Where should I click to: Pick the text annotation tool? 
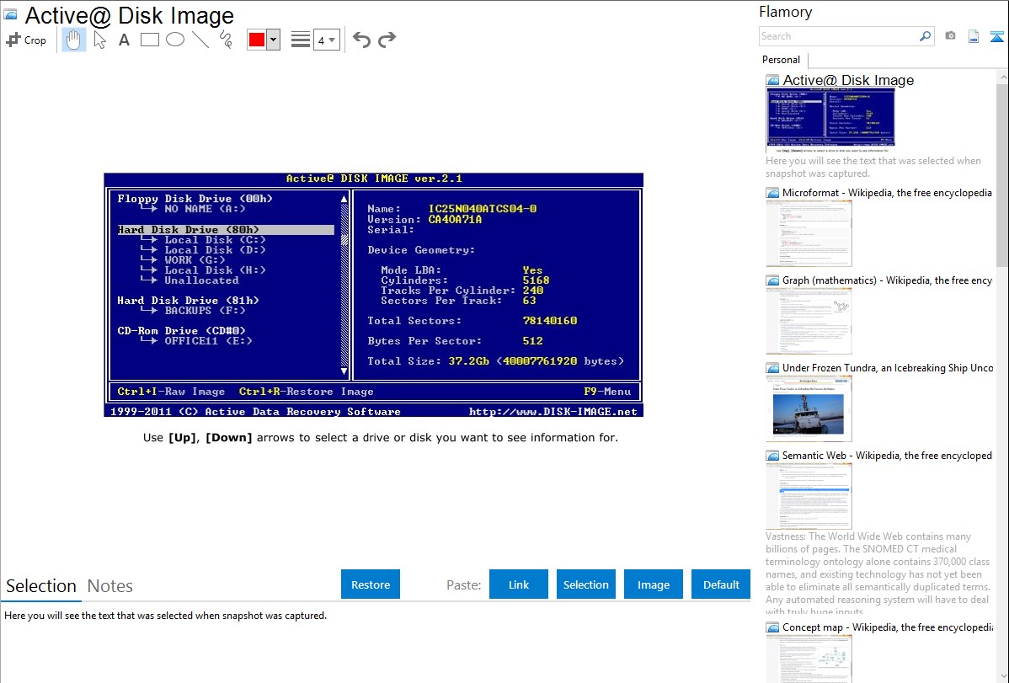click(124, 40)
